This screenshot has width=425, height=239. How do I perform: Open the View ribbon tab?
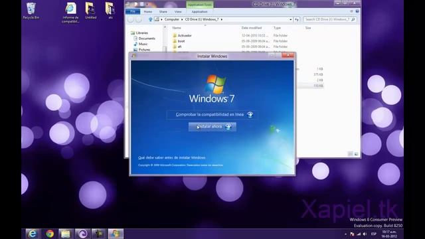click(x=178, y=12)
